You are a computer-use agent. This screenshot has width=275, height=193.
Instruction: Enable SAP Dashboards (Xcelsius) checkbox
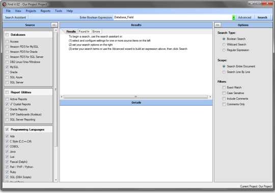7,114
